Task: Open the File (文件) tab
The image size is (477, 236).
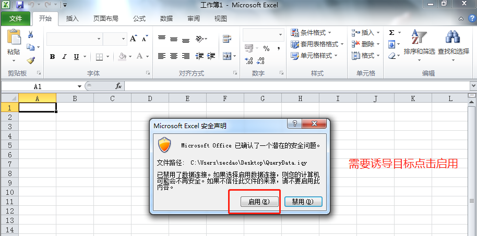Action: pos(16,19)
